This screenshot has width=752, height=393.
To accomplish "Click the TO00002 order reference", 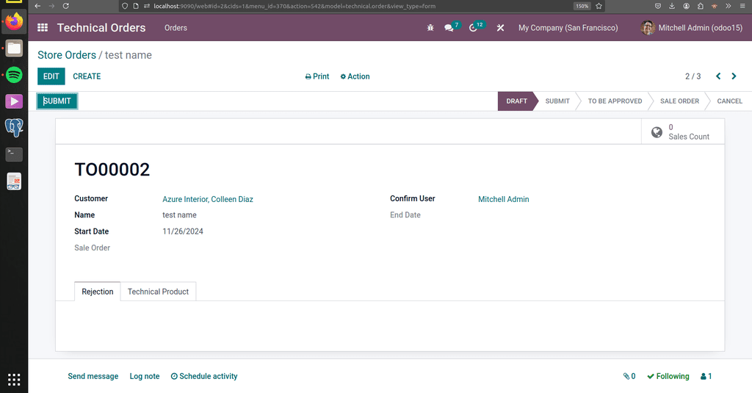I will coord(112,170).
